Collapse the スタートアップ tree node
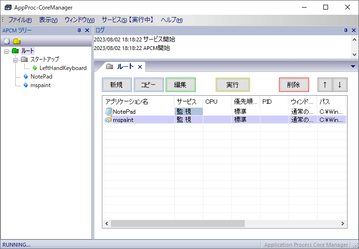The image size is (359, 249). coord(16,60)
